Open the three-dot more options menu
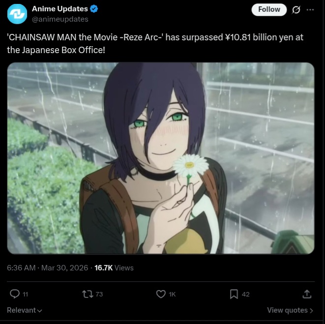Image resolution: width=325 pixels, height=324 pixels. click(x=310, y=9)
